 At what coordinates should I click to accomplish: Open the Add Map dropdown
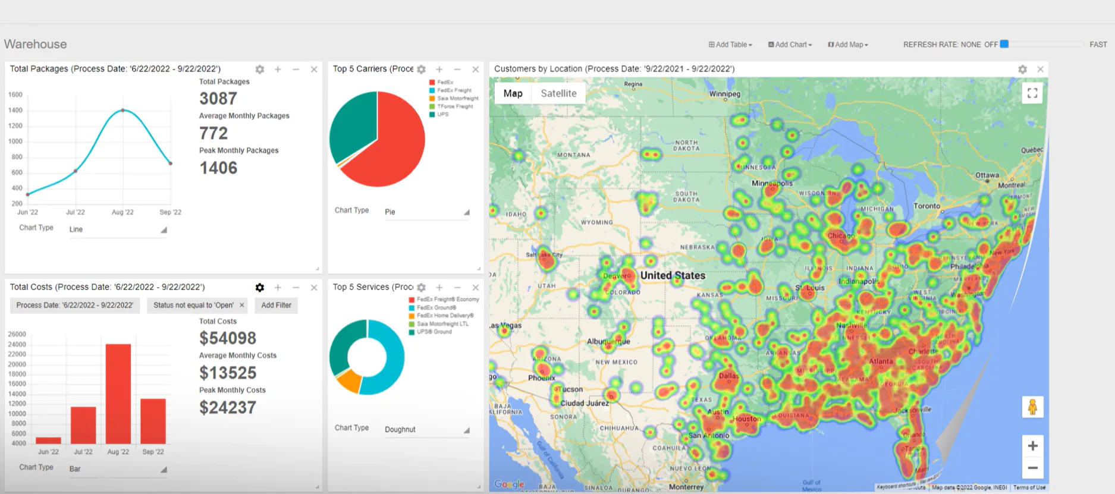pyautogui.click(x=848, y=45)
